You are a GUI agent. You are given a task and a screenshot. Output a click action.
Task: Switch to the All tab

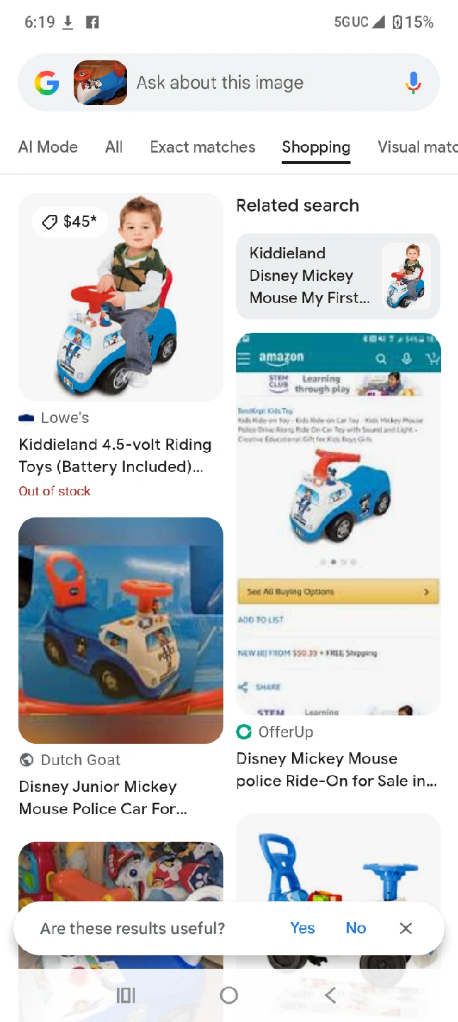[x=114, y=147]
